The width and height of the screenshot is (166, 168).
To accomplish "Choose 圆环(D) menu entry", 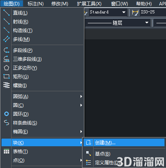I will (x=43, y=114).
